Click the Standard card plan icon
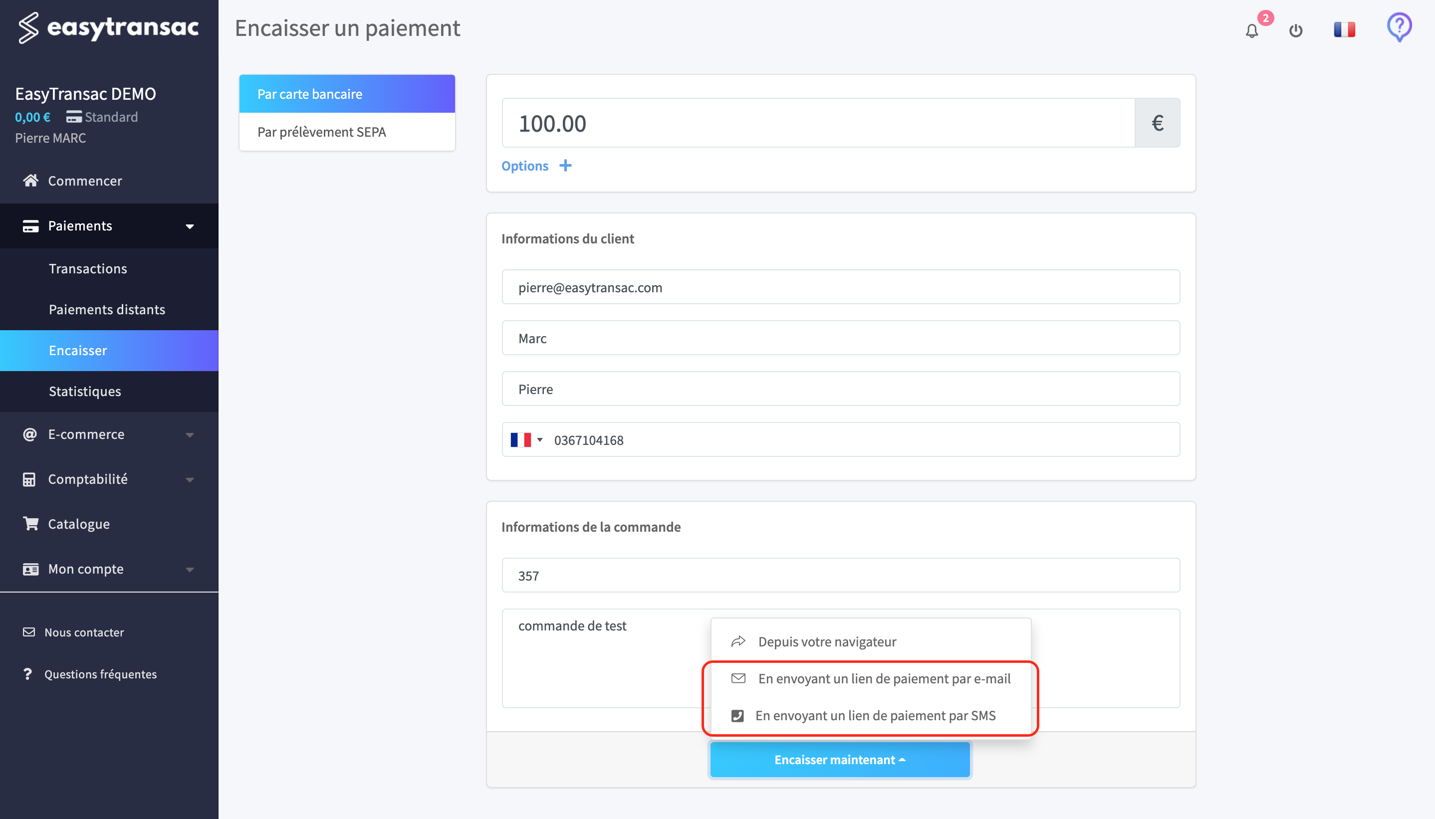Viewport: 1435px width, 819px height. (74, 117)
